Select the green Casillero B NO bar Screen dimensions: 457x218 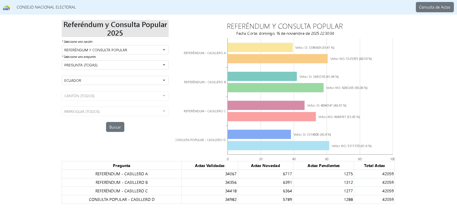[276, 88]
